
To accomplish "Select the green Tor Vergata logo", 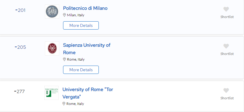I will click(51, 93).
